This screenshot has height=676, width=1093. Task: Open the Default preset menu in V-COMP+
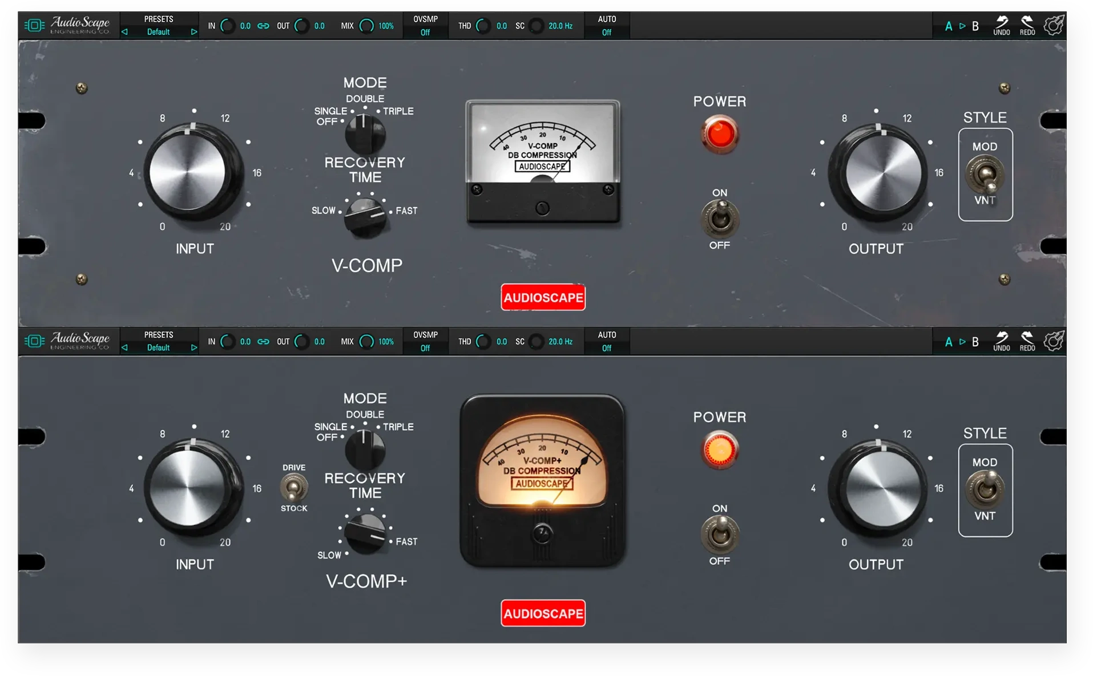tap(159, 347)
